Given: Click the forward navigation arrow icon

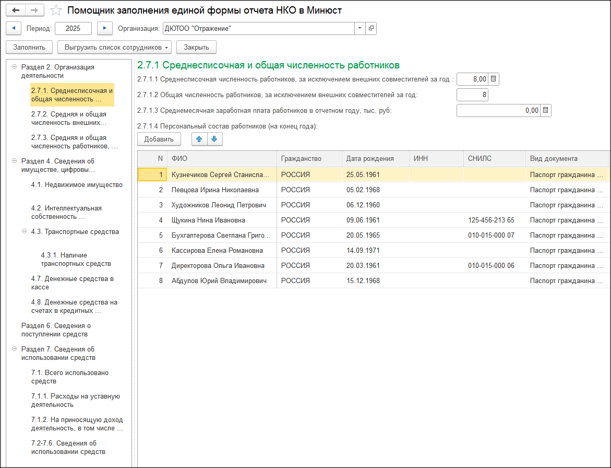Looking at the screenshot, I should [x=34, y=10].
